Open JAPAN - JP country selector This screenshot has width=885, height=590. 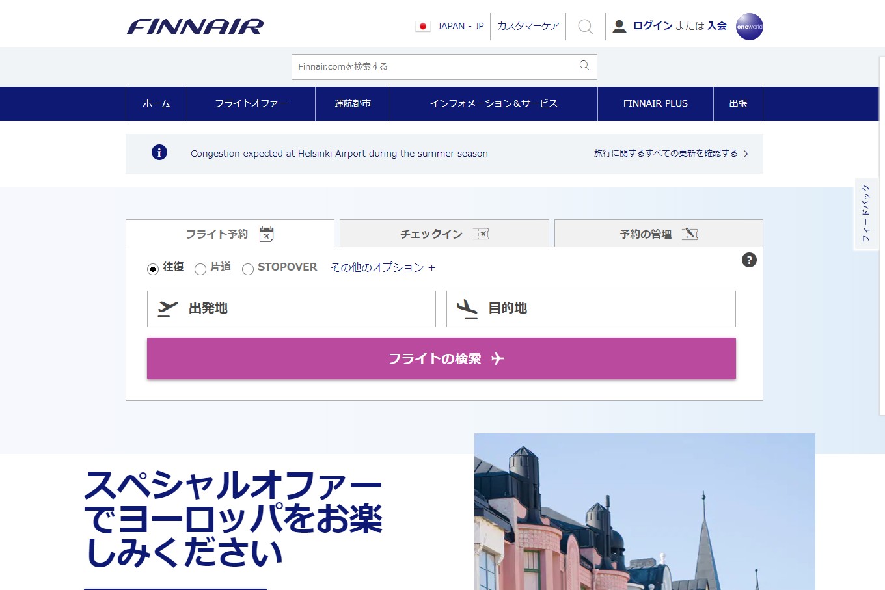[x=450, y=26]
